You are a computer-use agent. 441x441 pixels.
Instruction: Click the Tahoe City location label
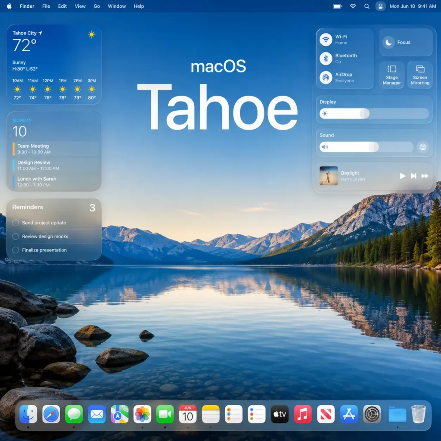pyautogui.click(x=25, y=33)
